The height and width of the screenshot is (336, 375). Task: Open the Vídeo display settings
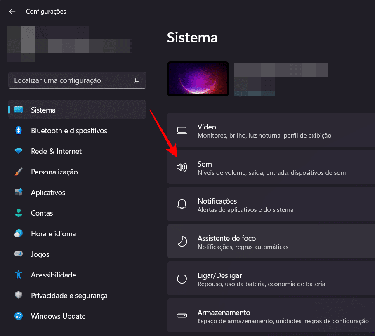tap(271, 130)
